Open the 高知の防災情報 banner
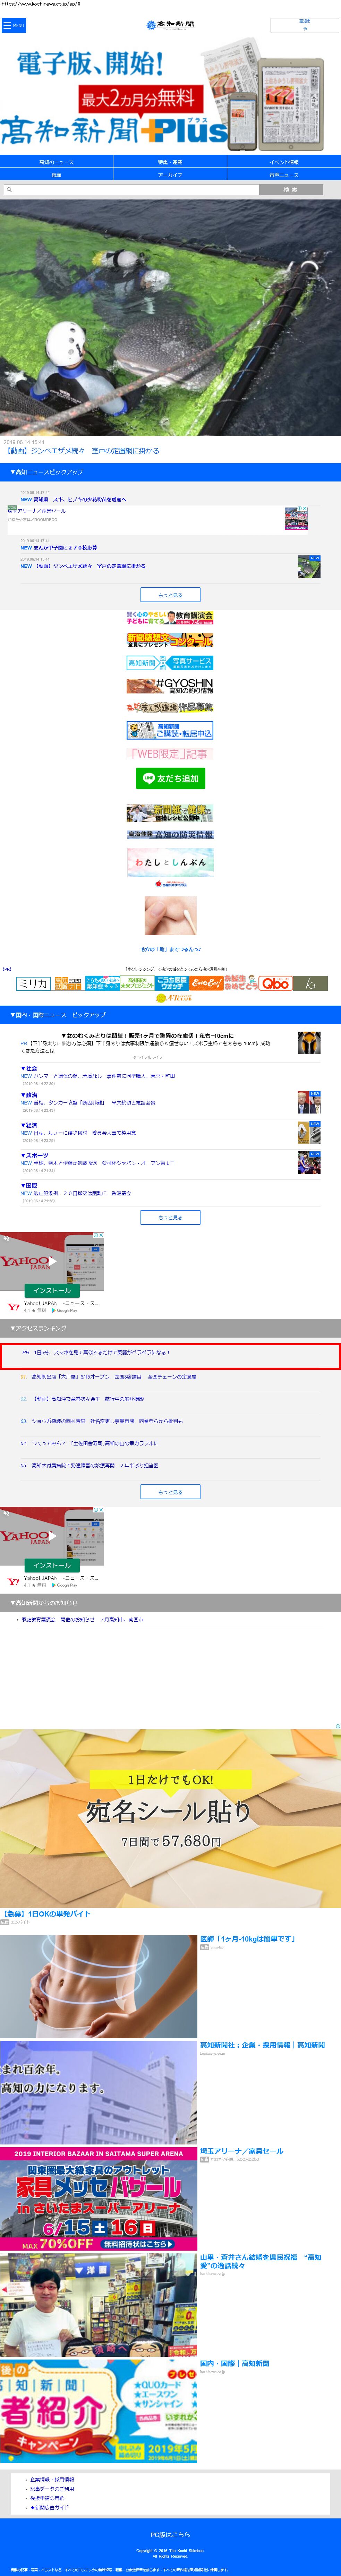Viewport: 341px width, 2576px height. pyautogui.click(x=170, y=835)
